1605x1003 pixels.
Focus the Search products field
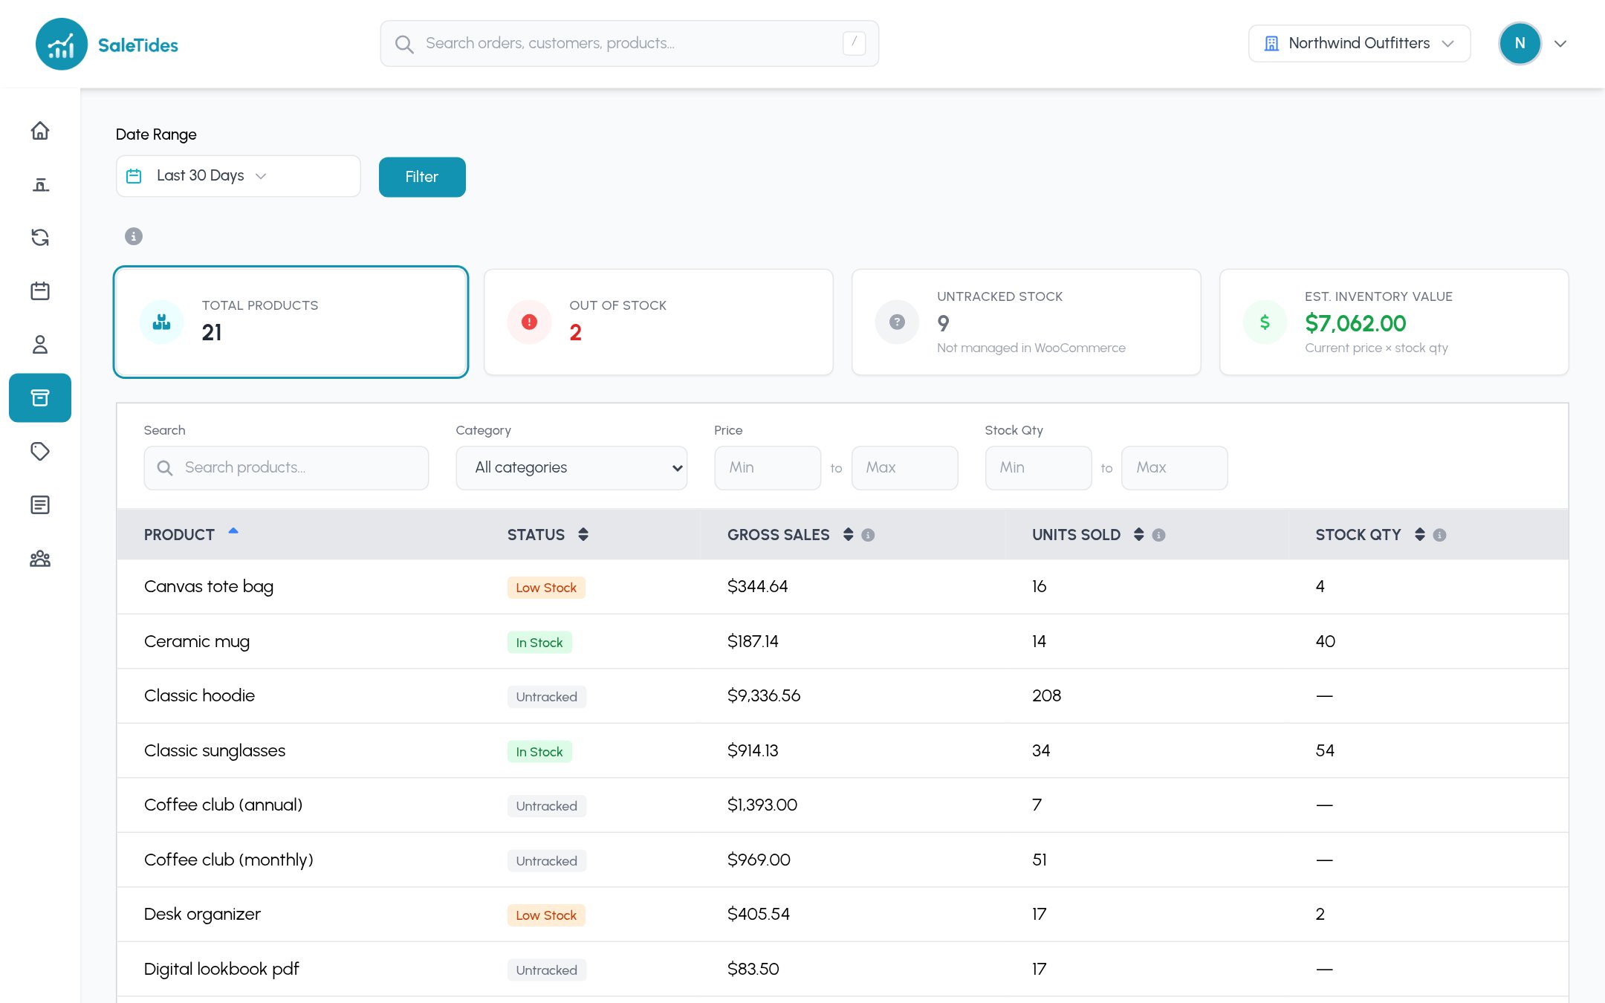[286, 468]
